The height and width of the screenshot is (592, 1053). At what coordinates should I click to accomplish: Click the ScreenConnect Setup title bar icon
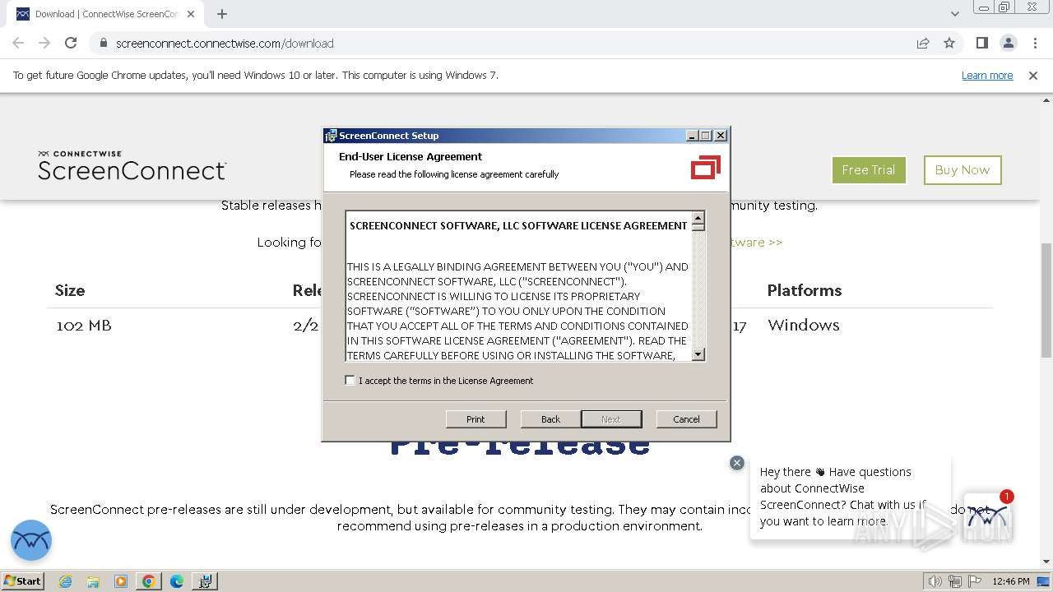coord(331,136)
